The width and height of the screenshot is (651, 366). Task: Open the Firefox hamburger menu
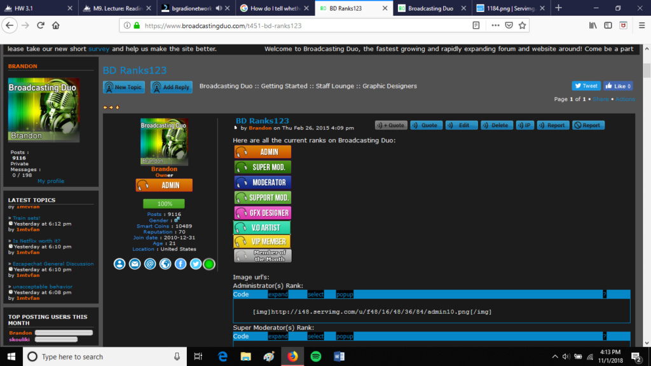[641, 25]
